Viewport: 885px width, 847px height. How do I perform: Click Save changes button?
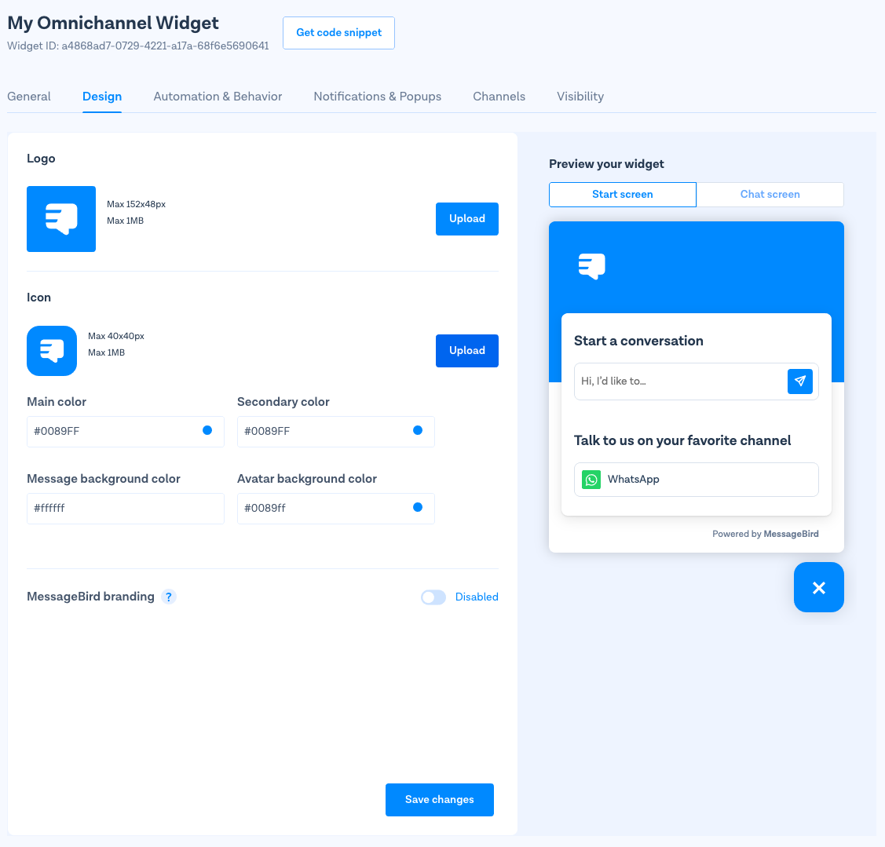coord(439,800)
